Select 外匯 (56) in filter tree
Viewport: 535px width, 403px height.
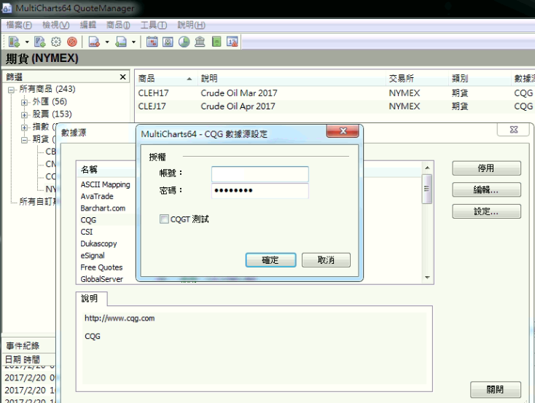(50, 102)
